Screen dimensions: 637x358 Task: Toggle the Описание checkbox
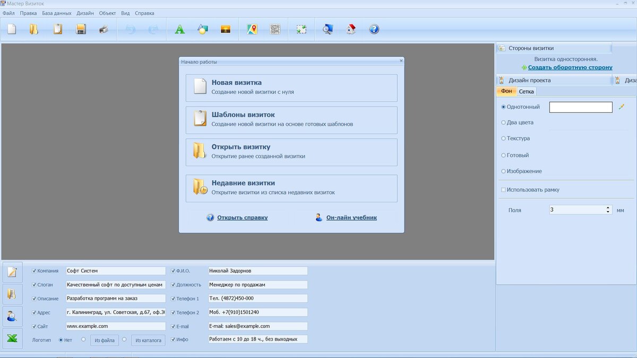35,299
